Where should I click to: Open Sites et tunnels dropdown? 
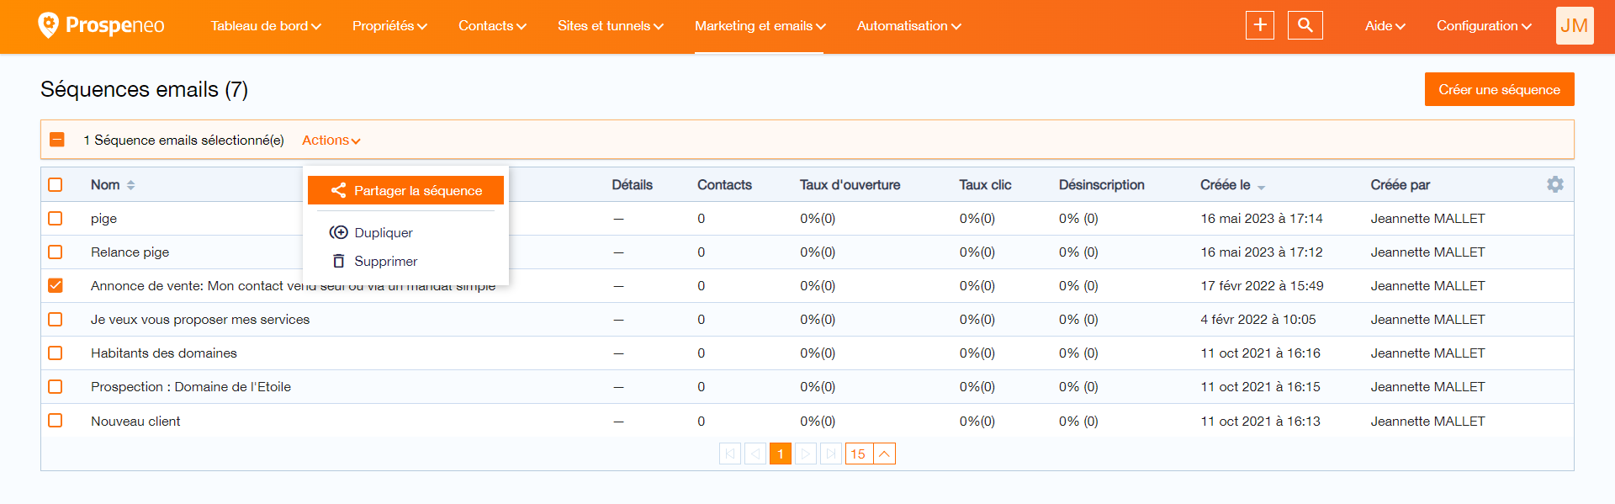[611, 26]
